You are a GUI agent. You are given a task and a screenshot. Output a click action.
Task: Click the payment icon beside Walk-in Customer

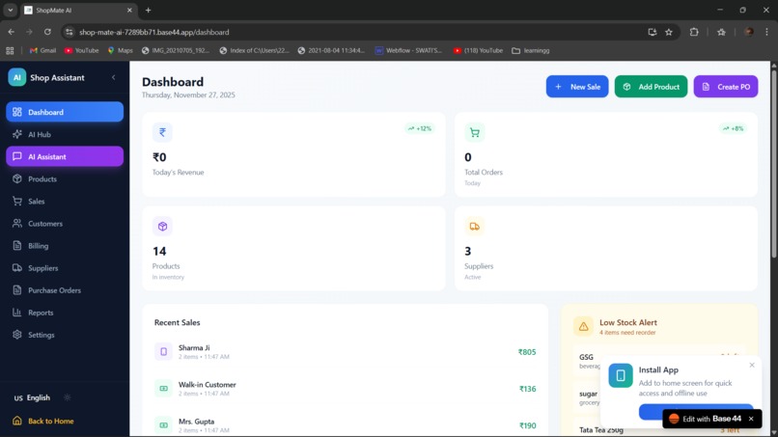tap(163, 389)
